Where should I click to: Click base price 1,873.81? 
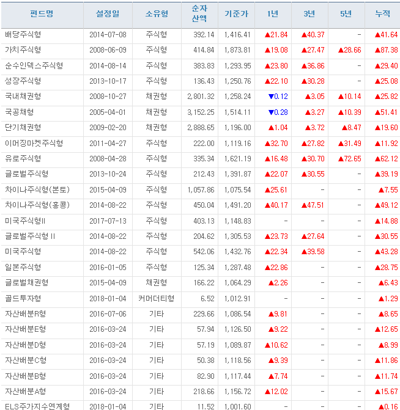[x=238, y=50]
